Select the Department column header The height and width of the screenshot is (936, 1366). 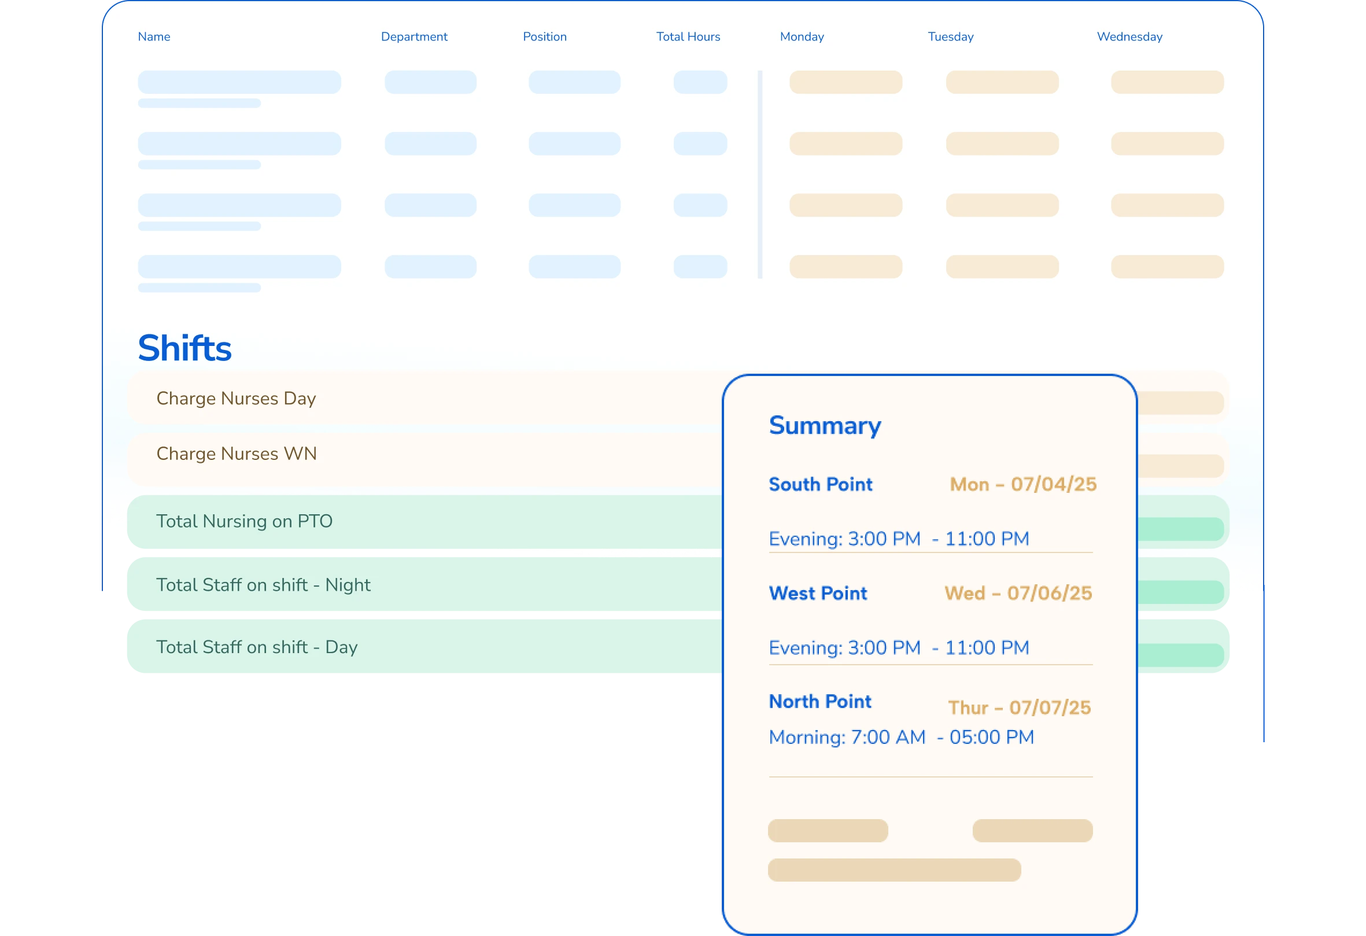(415, 36)
